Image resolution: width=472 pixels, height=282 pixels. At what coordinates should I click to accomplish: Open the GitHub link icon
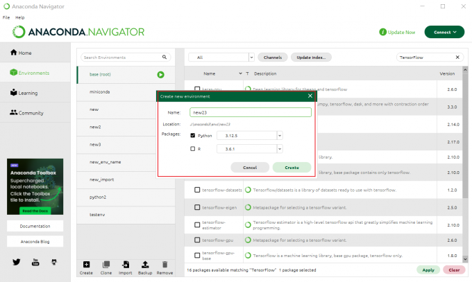54,262
